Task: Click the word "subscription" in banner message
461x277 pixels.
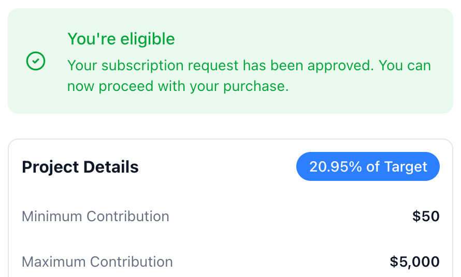Action: (x=142, y=66)
